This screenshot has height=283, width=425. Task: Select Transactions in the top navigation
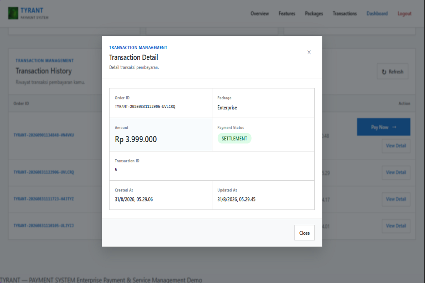click(x=345, y=14)
